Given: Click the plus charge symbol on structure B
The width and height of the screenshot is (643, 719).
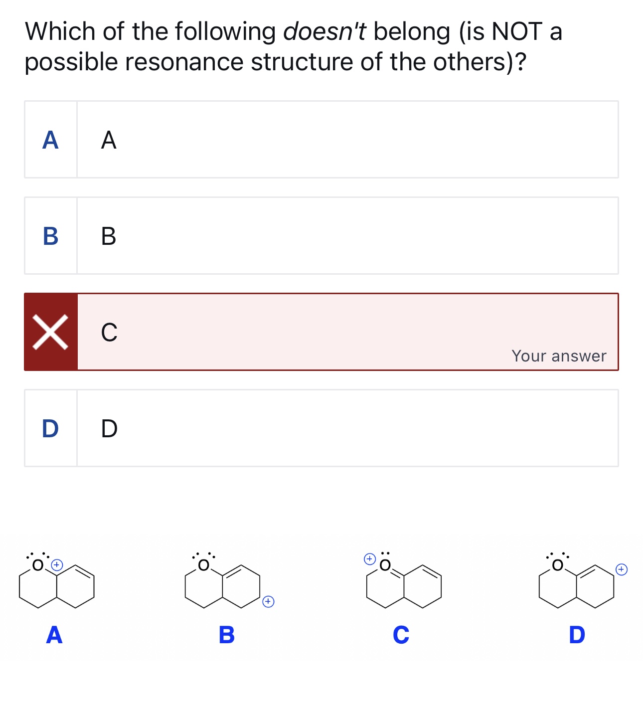Looking at the screenshot, I should tap(268, 602).
